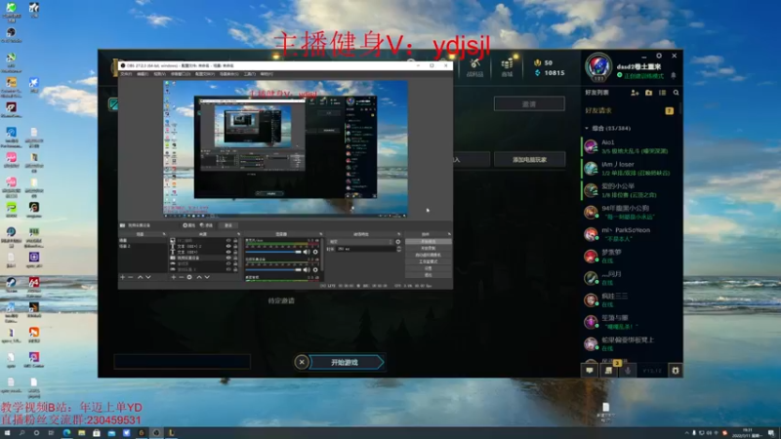Select friend ml丶ParkSoYeon in the list

(x=630, y=234)
